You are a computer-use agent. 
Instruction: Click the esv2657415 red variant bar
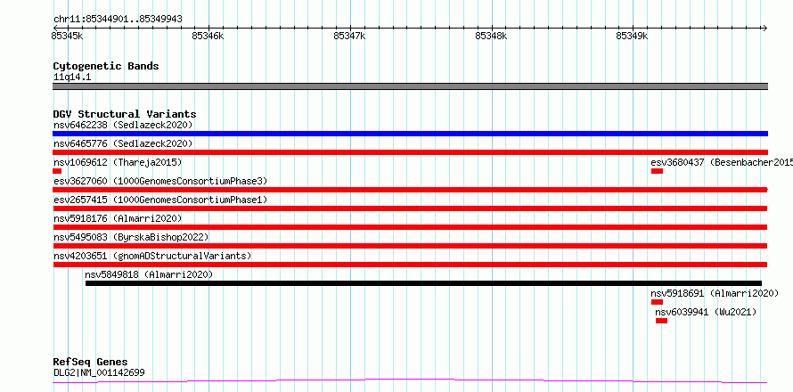coord(410,208)
